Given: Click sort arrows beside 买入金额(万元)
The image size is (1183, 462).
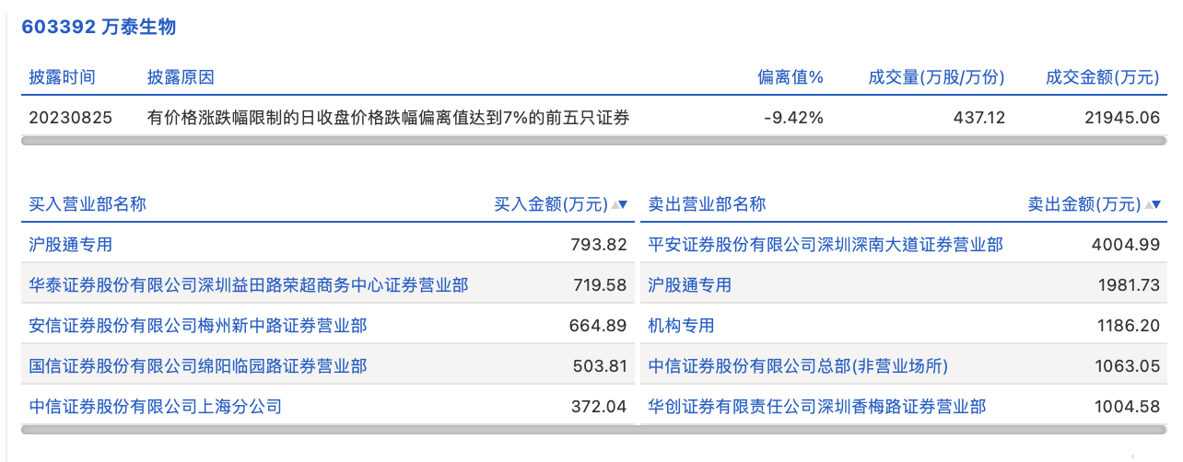Looking at the screenshot, I should tap(620, 204).
